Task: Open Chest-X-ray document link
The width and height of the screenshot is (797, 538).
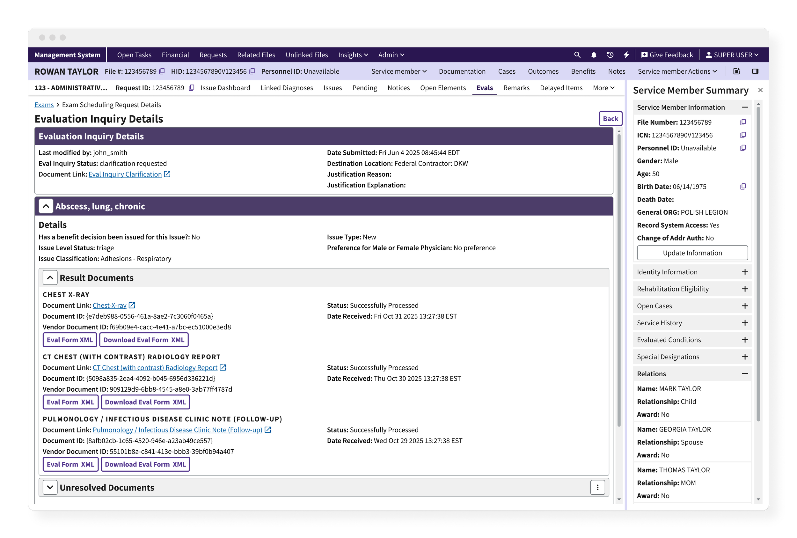Action: 109,306
